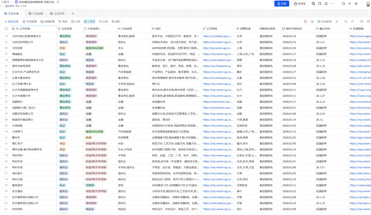The image size is (371, 215).
Task: Switch to the 行业视图 view tab
Action: [36, 13]
